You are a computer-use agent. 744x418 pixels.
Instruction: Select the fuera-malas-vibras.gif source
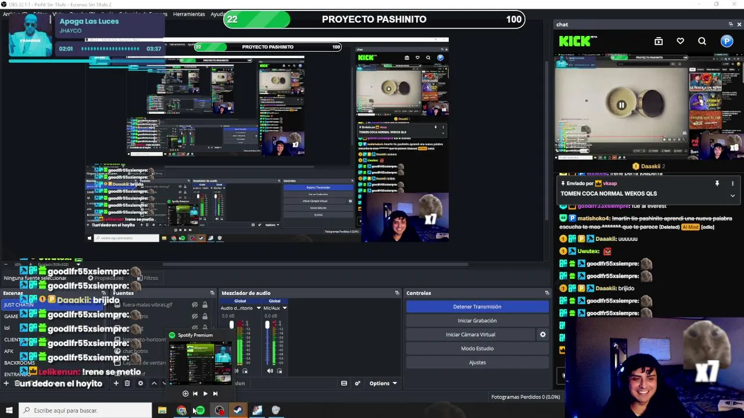coord(148,305)
